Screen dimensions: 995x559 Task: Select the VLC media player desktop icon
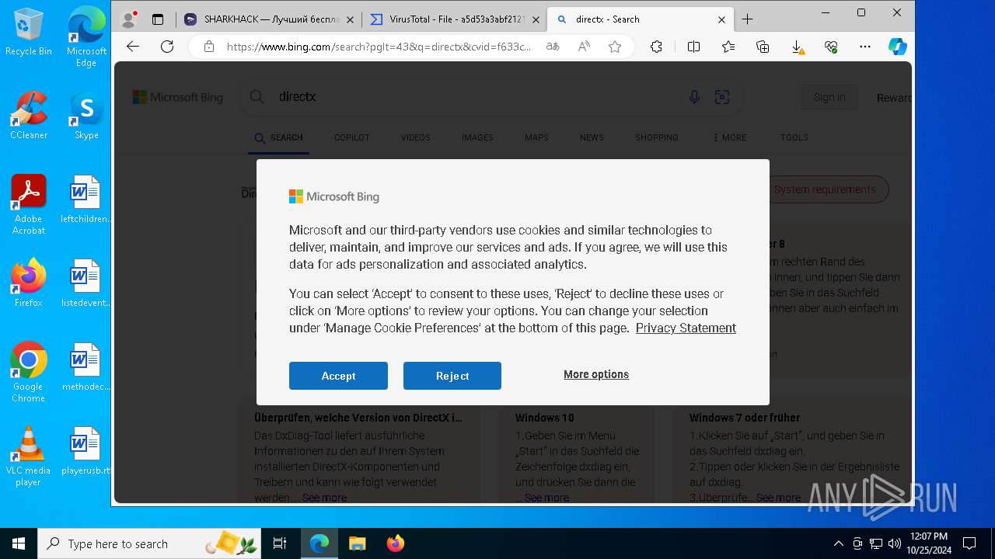(29, 457)
